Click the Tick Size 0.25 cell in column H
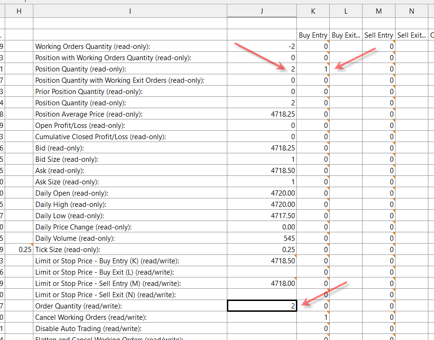Viewport: 434px width, 340px height. click(x=19, y=250)
